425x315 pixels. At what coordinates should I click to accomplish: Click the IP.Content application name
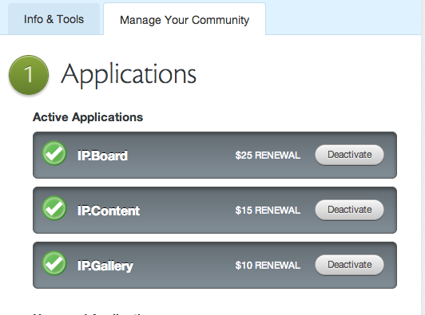click(109, 211)
